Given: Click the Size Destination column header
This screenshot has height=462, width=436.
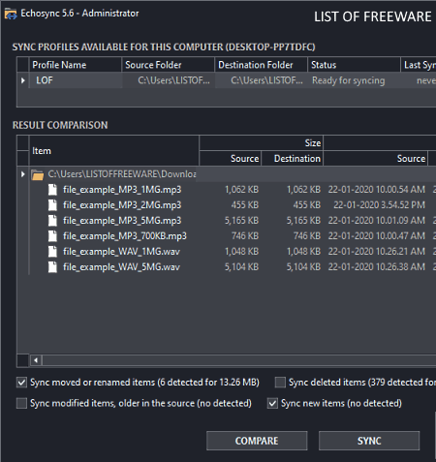Looking at the screenshot, I should [293, 159].
